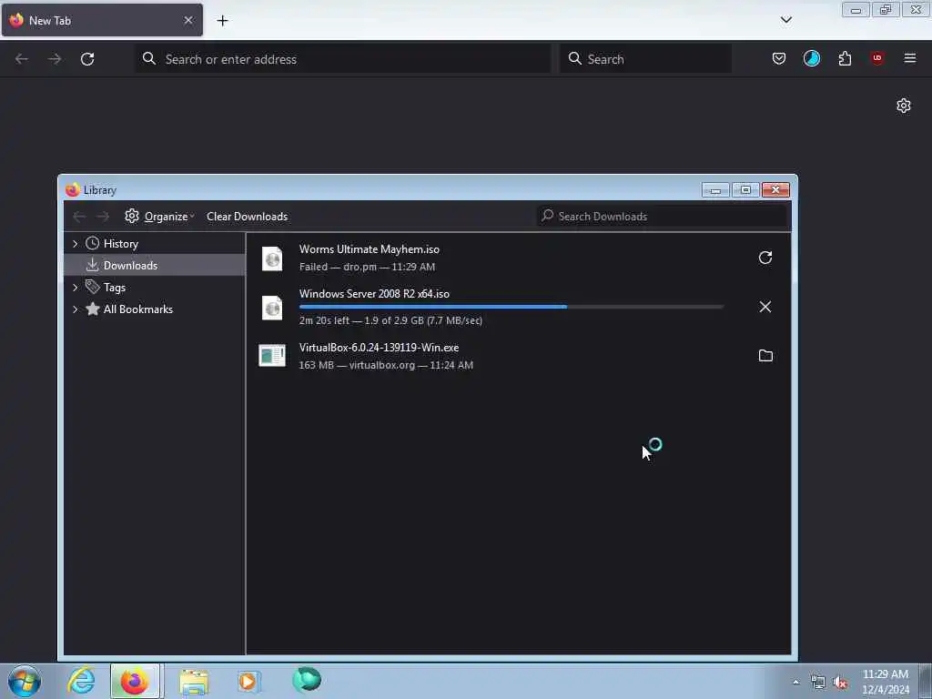932x699 pixels.
Task: Click the Worms Ultimate Mayhem.iso file icon
Action: pyautogui.click(x=272, y=258)
